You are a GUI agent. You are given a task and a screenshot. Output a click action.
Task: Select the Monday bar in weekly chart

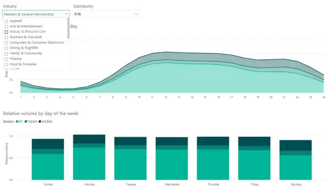[89, 157]
